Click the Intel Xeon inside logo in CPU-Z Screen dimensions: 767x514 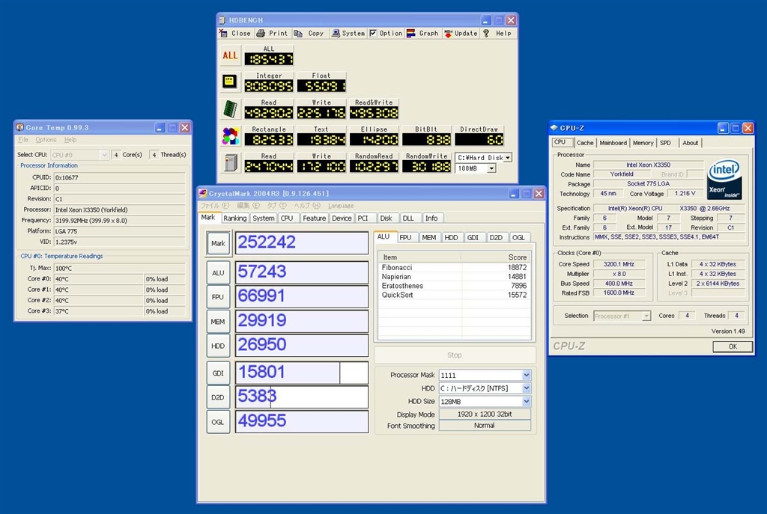click(724, 179)
